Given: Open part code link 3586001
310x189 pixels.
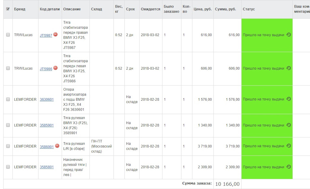Looking at the screenshot, I should pos(46,147).
